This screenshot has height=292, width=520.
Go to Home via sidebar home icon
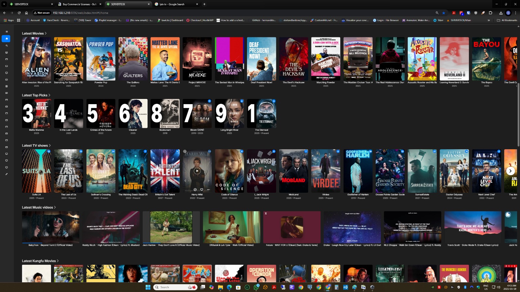pos(6,39)
